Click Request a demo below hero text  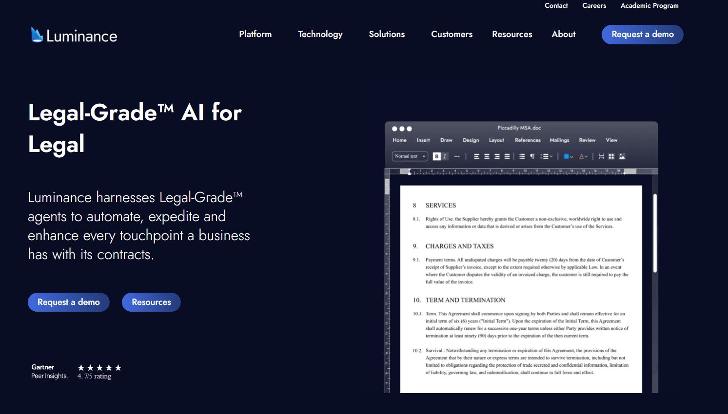[69, 302]
